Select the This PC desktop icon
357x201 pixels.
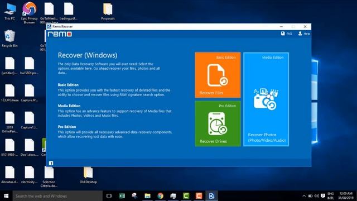[x=9, y=11]
